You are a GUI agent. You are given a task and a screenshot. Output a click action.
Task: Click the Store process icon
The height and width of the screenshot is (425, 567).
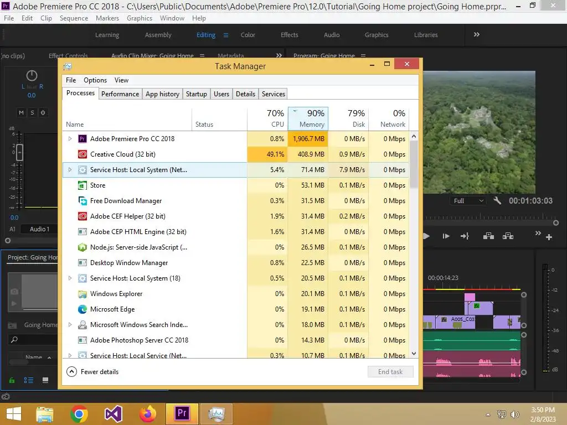82,185
